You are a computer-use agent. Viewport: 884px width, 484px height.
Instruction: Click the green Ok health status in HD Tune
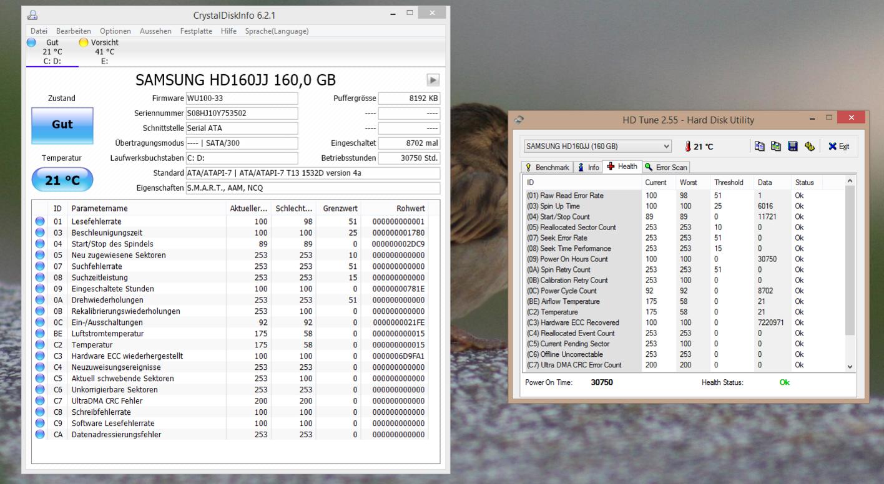tap(785, 382)
